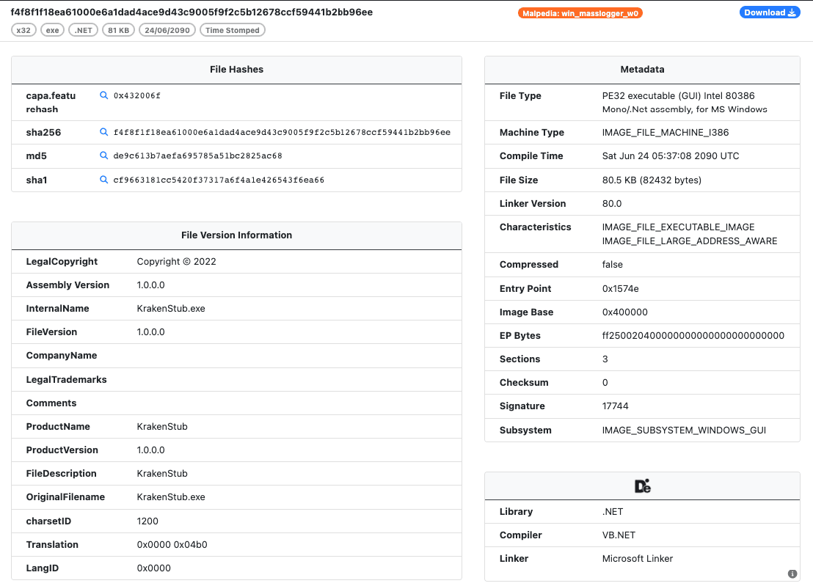
Task: Open the info icon in the bottom-right panel
Action: [x=792, y=574]
